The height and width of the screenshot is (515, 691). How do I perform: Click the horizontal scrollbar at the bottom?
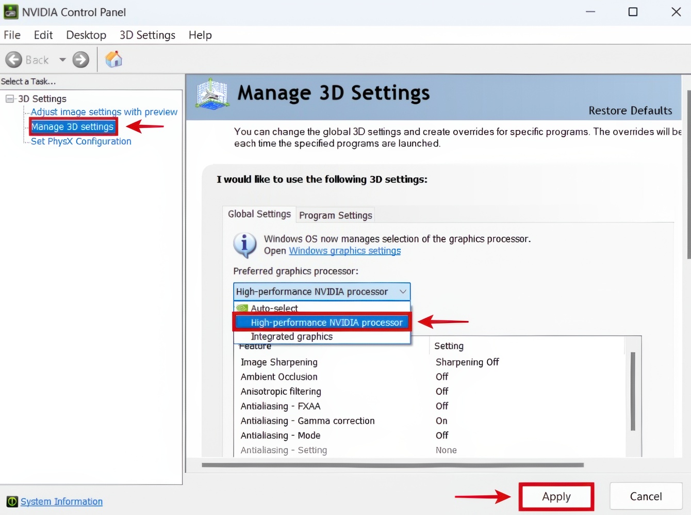click(392, 465)
